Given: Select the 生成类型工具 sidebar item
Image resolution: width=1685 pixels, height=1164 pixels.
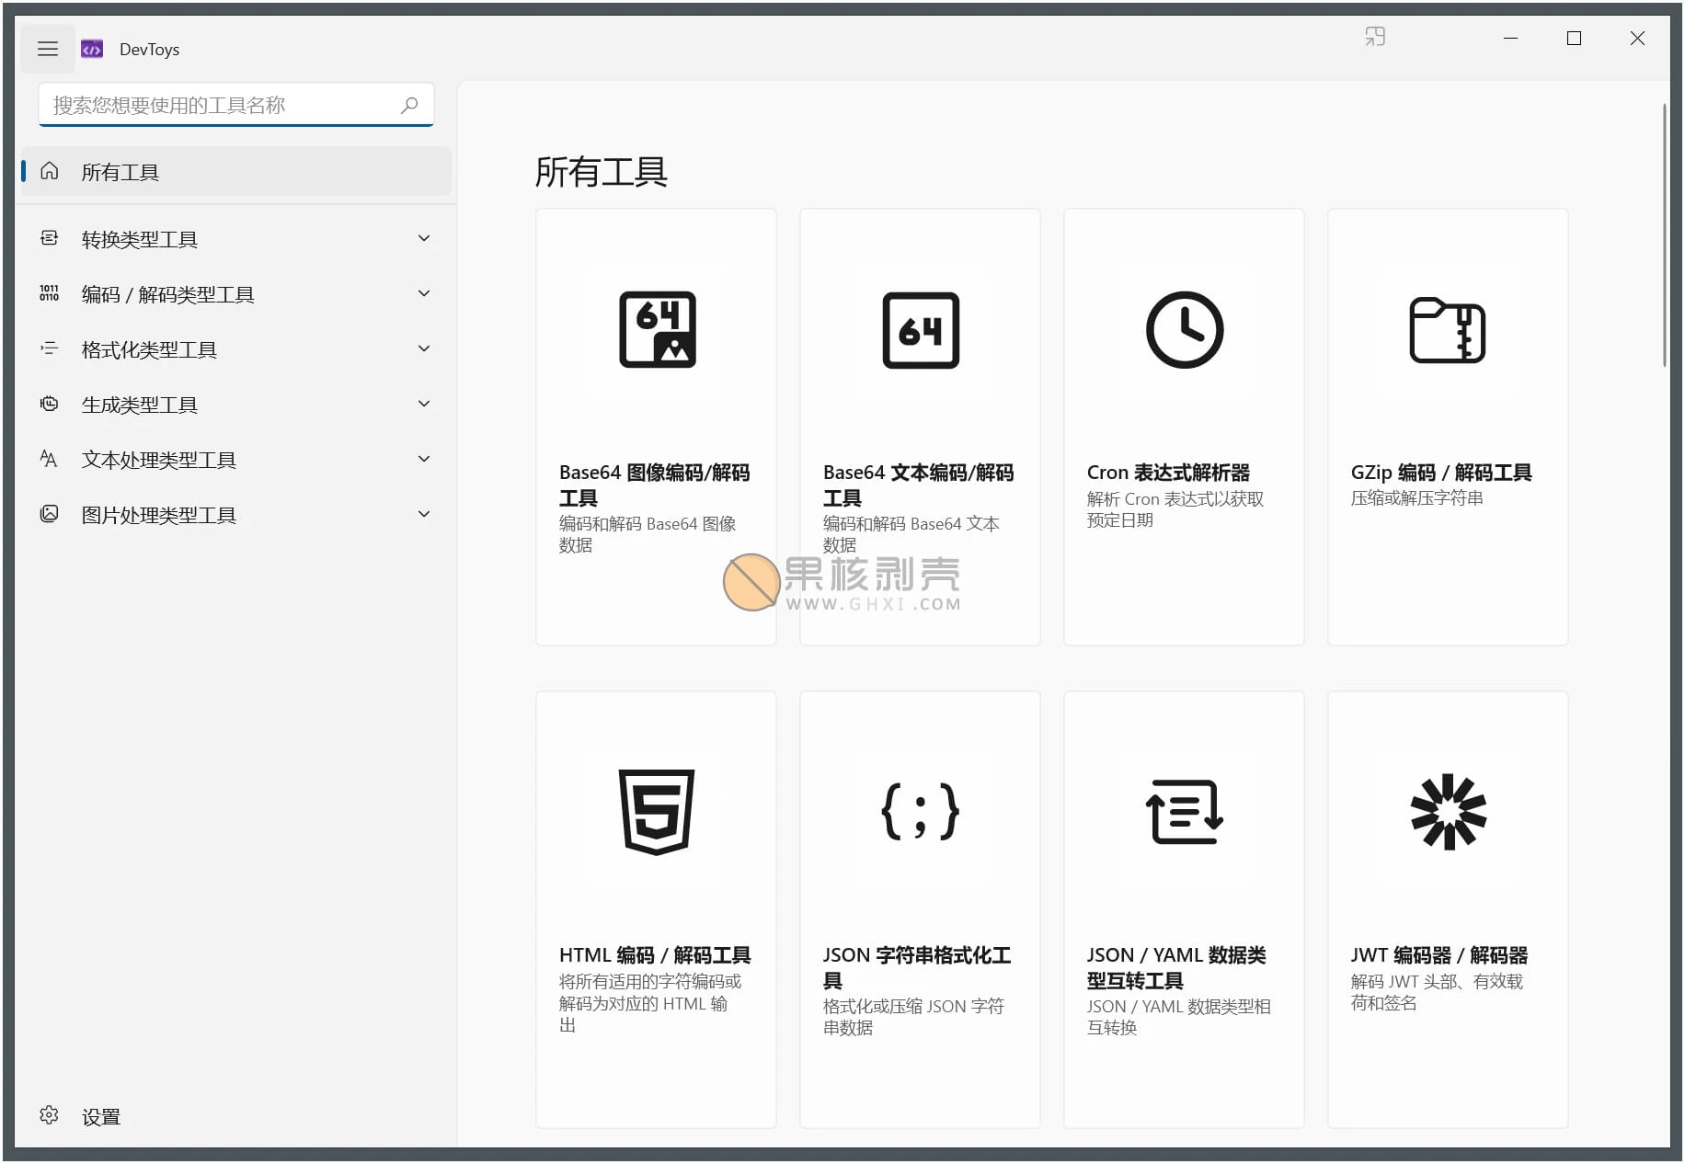Looking at the screenshot, I should click(236, 404).
